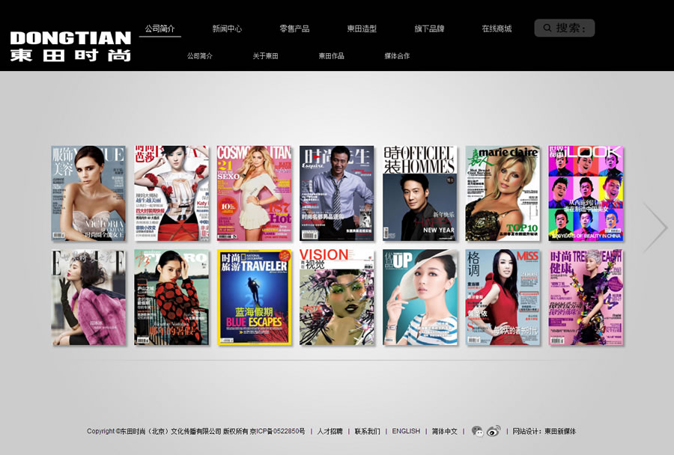Focus the 搜索 search field
The image size is (674, 455).
tap(573, 28)
